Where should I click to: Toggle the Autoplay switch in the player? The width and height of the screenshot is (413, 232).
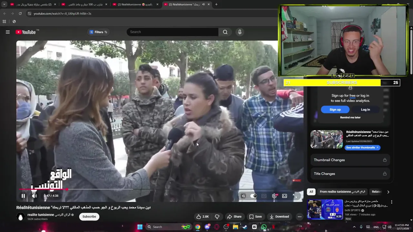coord(254,196)
